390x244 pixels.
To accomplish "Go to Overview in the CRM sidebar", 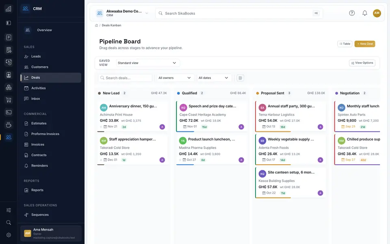I will pos(51,30).
